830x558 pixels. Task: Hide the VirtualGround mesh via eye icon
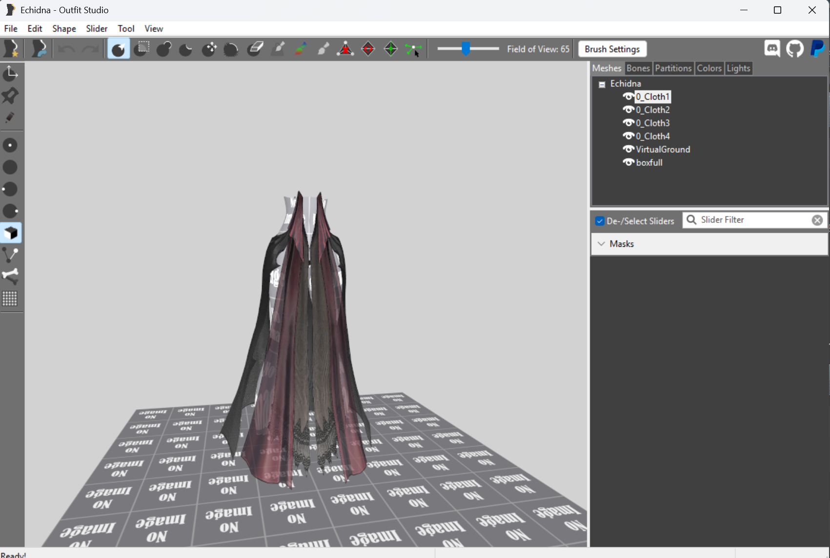click(x=628, y=149)
